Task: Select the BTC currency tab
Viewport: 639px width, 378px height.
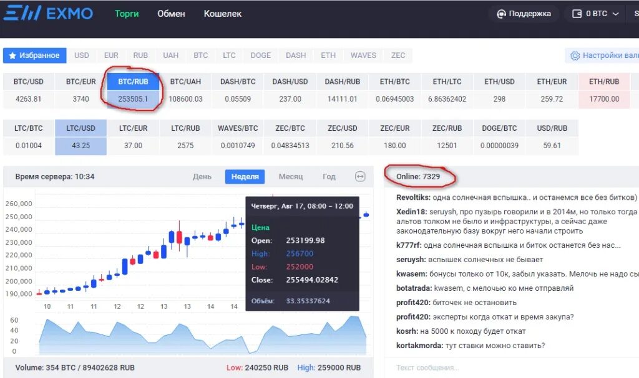Action: [200, 55]
